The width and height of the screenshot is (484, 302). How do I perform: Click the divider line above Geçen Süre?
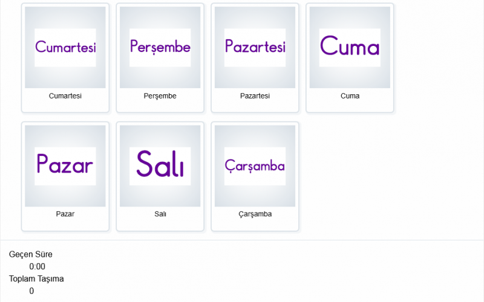242,240
